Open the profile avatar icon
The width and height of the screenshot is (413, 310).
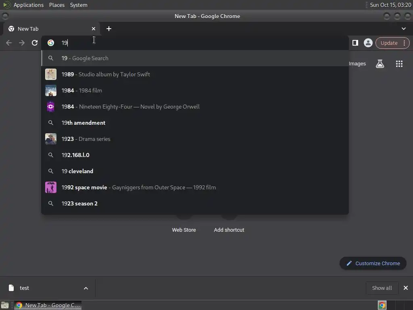coord(368,43)
